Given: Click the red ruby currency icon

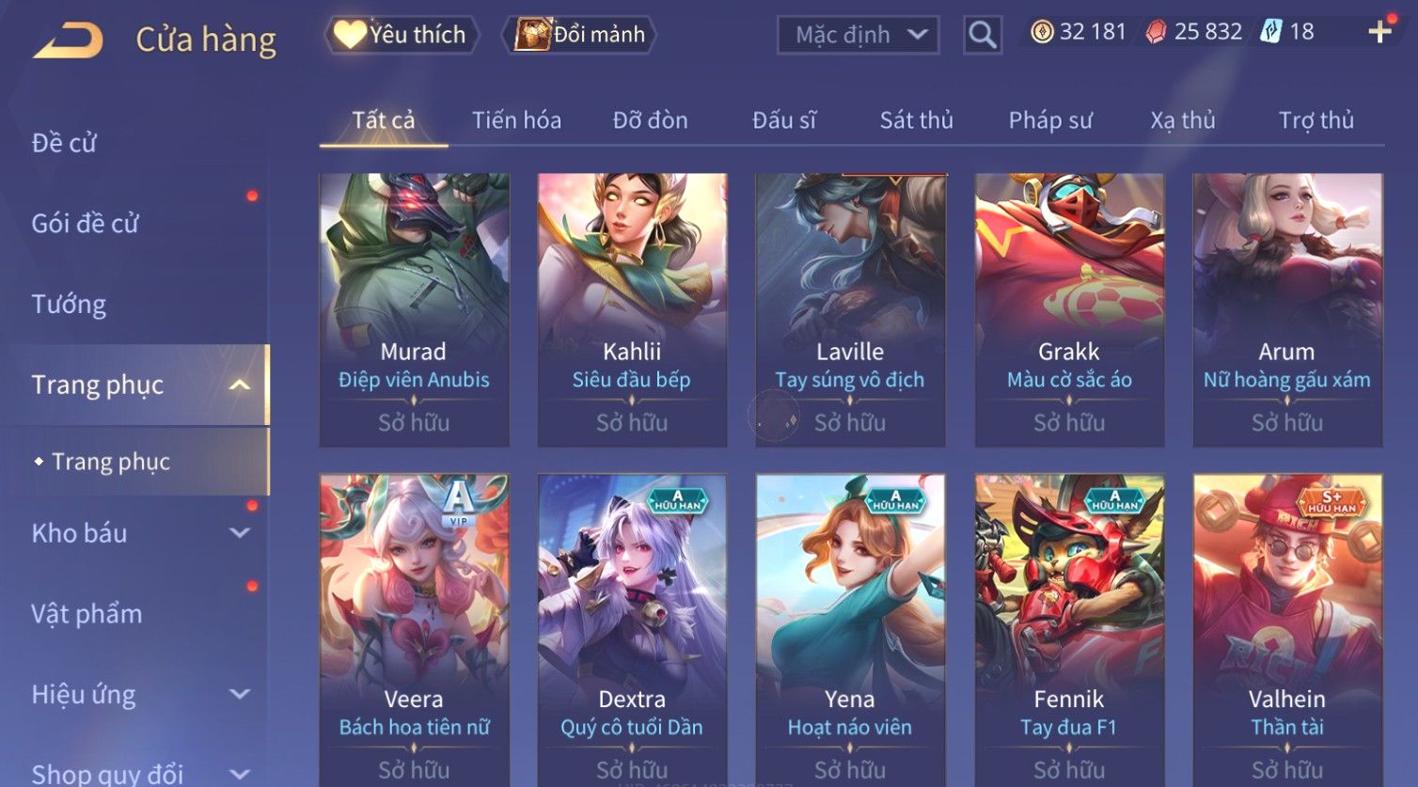Looking at the screenshot, I should (x=1156, y=32).
